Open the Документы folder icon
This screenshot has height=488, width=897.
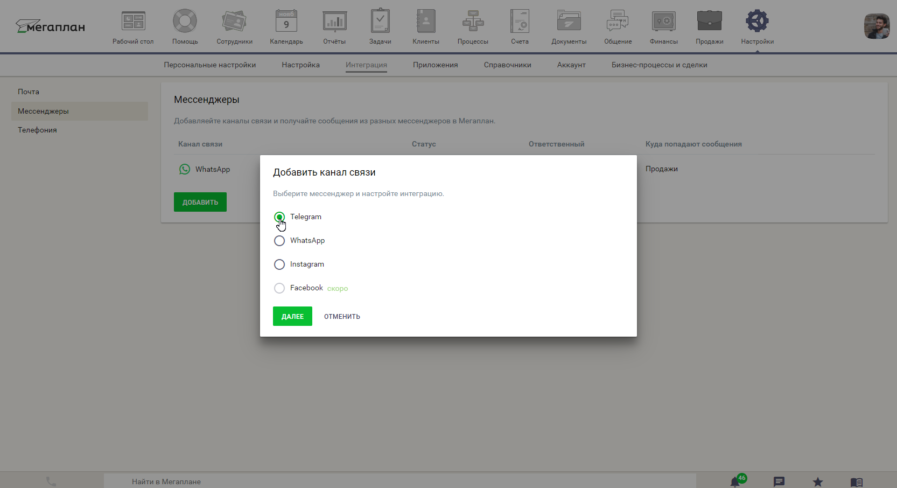click(569, 22)
